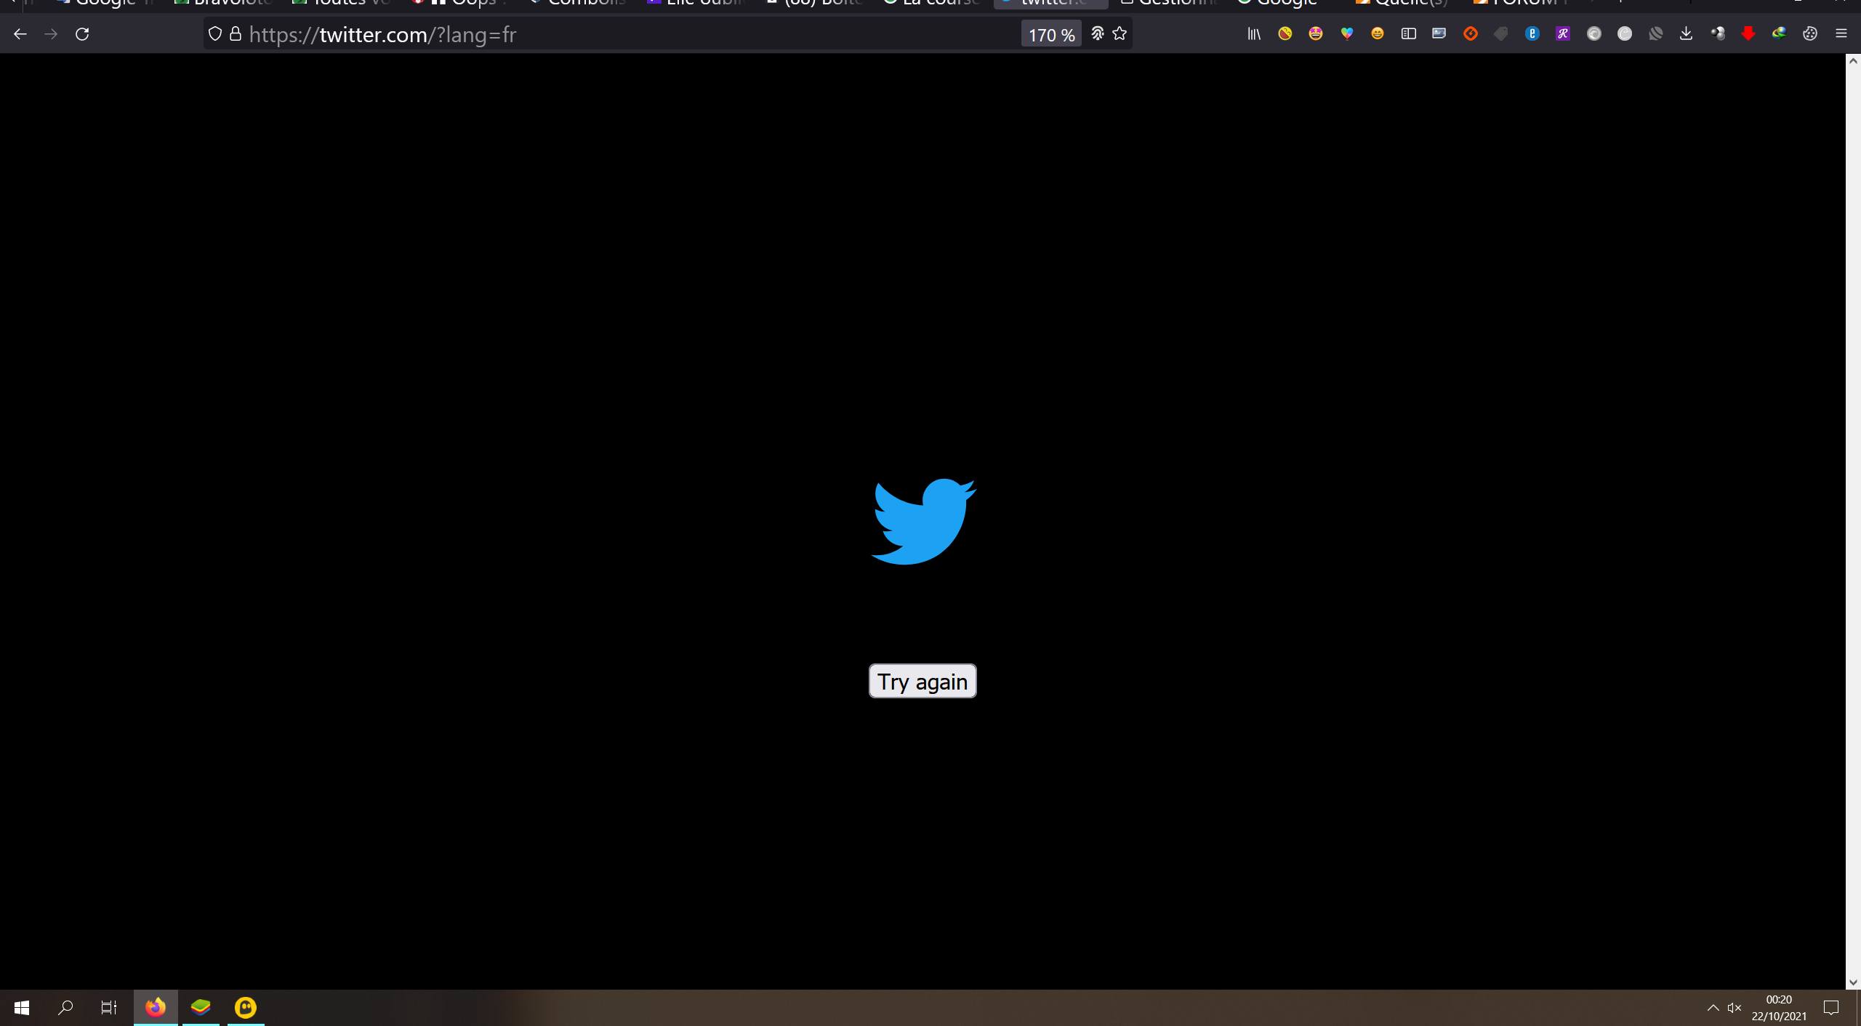
Task: Click the Try again button
Action: [x=922, y=681]
